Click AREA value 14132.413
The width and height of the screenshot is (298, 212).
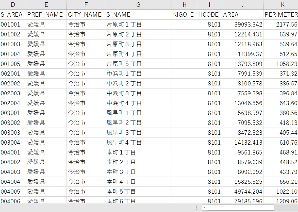point(243,142)
